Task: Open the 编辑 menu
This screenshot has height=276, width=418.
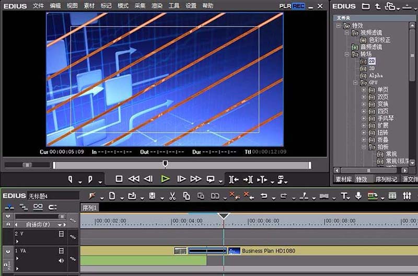Action: (55, 6)
